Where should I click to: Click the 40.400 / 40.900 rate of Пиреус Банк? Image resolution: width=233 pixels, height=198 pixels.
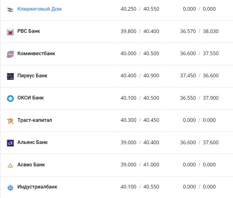140,76
